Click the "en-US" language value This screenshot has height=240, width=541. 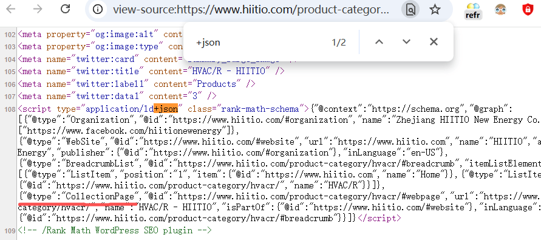tap(424, 153)
